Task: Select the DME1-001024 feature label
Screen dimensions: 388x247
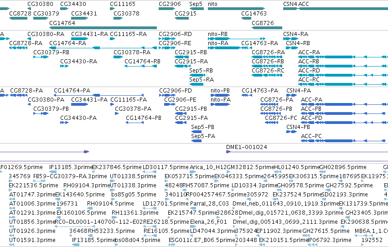Action: tap(247, 147)
